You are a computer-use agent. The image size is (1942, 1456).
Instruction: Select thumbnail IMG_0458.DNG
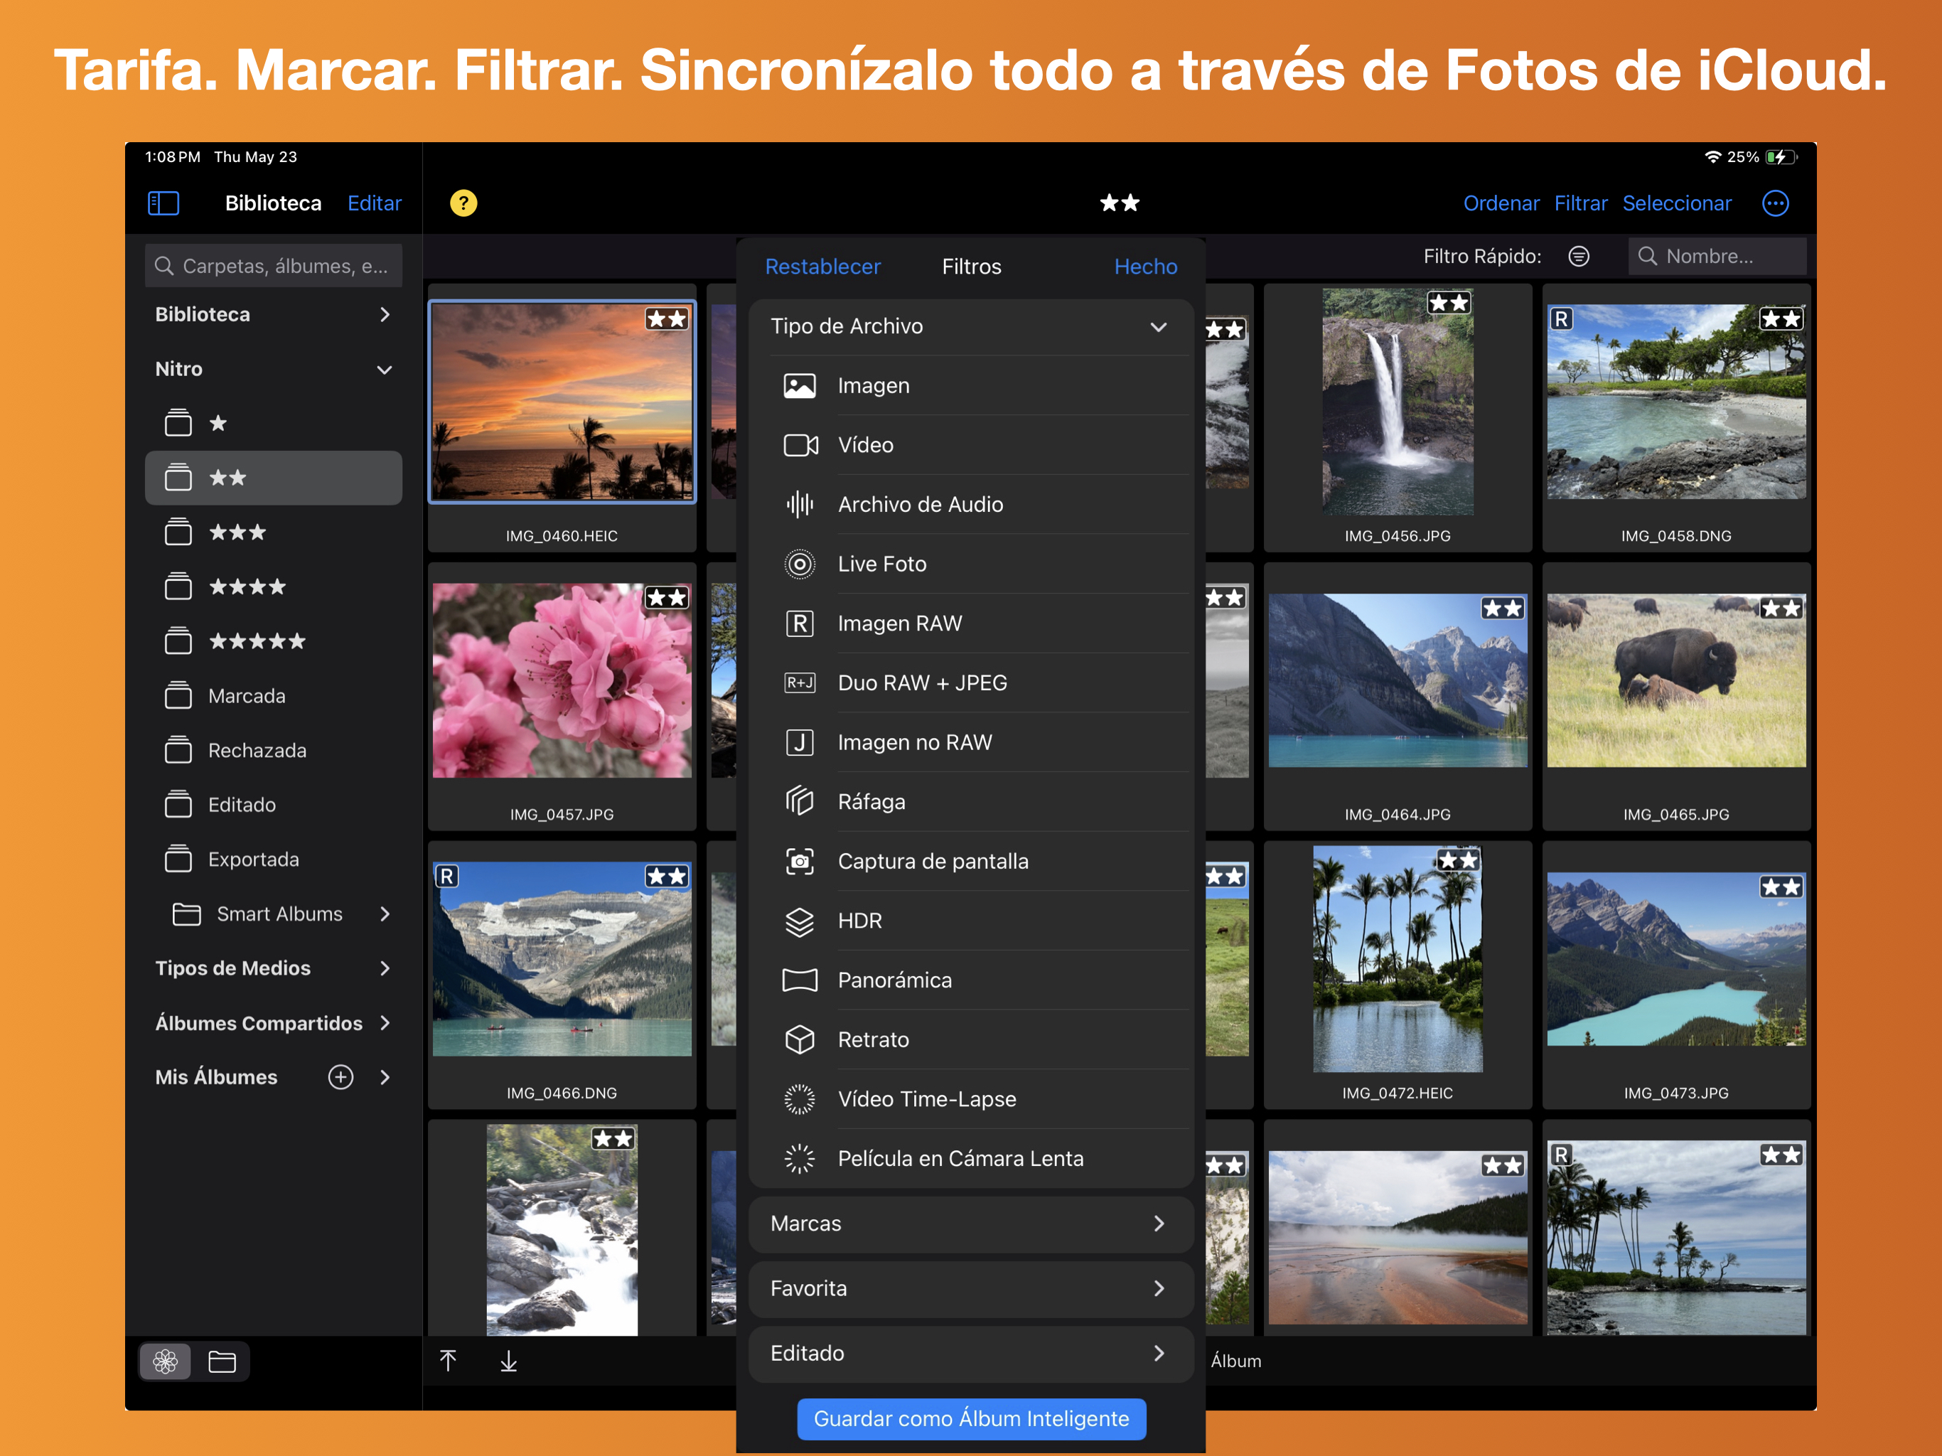(x=1676, y=419)
